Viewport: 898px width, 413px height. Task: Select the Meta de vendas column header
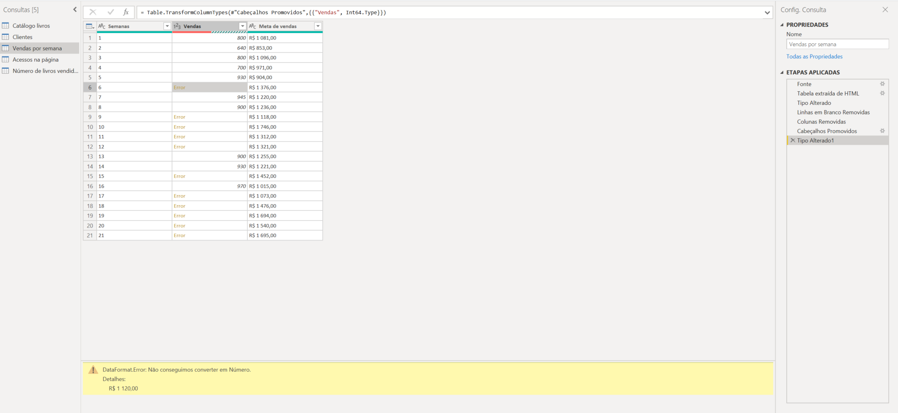click(285, 26)
